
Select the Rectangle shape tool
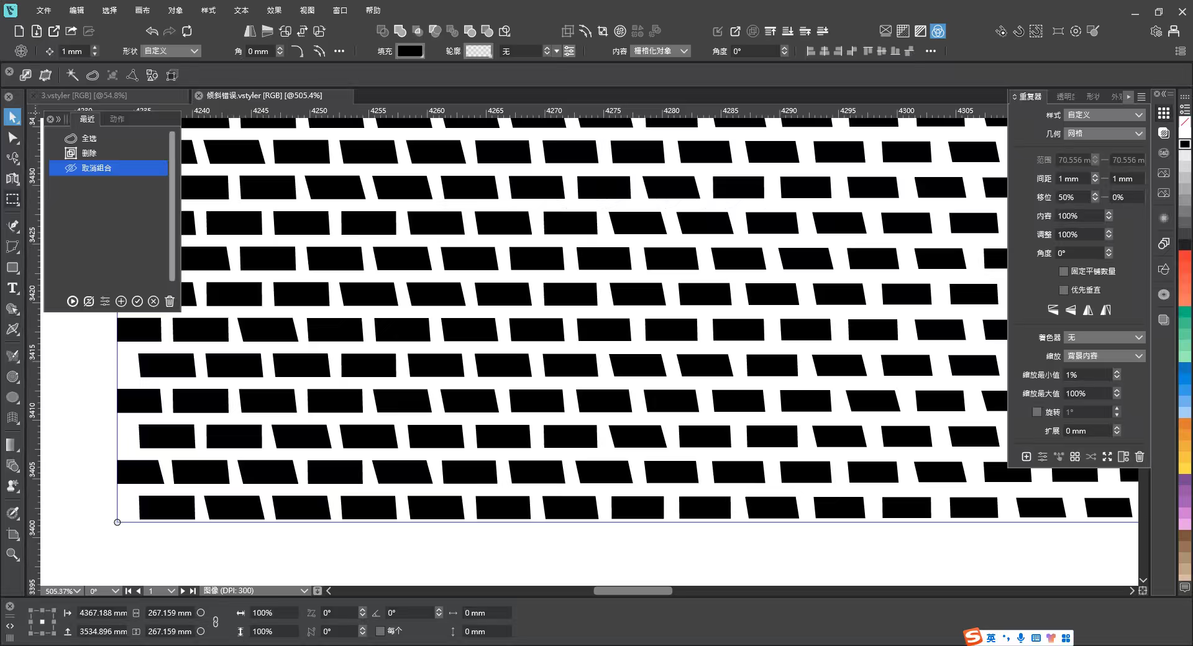12,268
